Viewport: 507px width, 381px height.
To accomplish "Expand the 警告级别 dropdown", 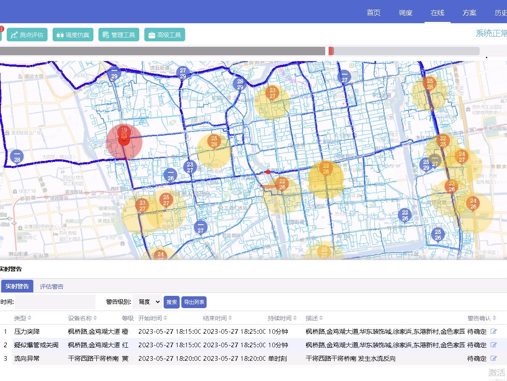I will (x=147, y=302).
